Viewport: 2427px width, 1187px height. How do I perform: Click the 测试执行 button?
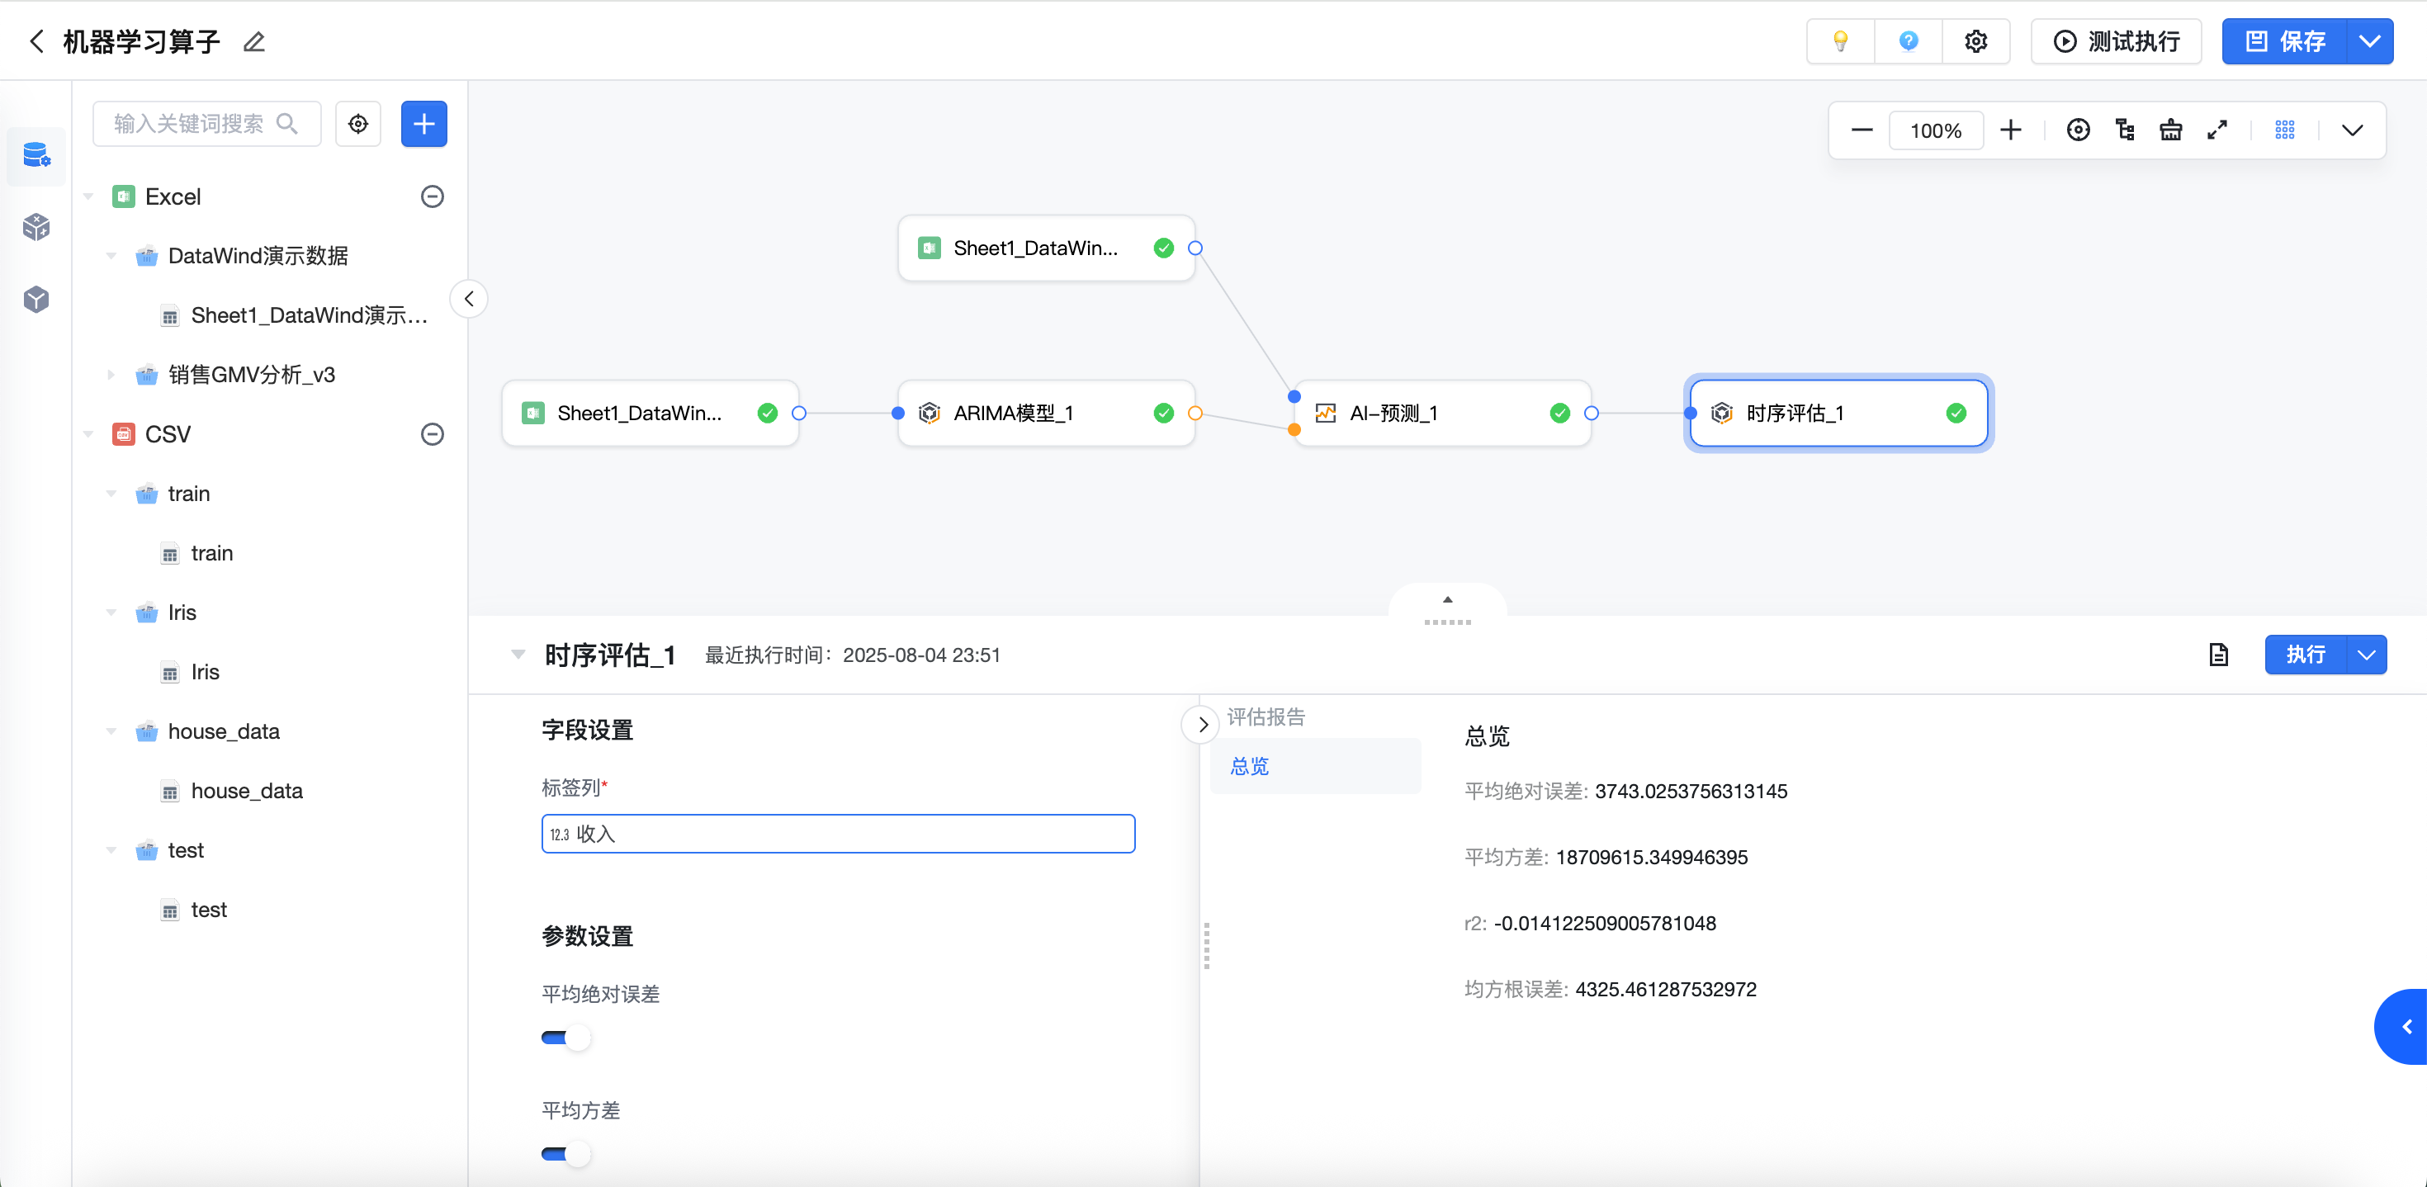point(2116,41)
